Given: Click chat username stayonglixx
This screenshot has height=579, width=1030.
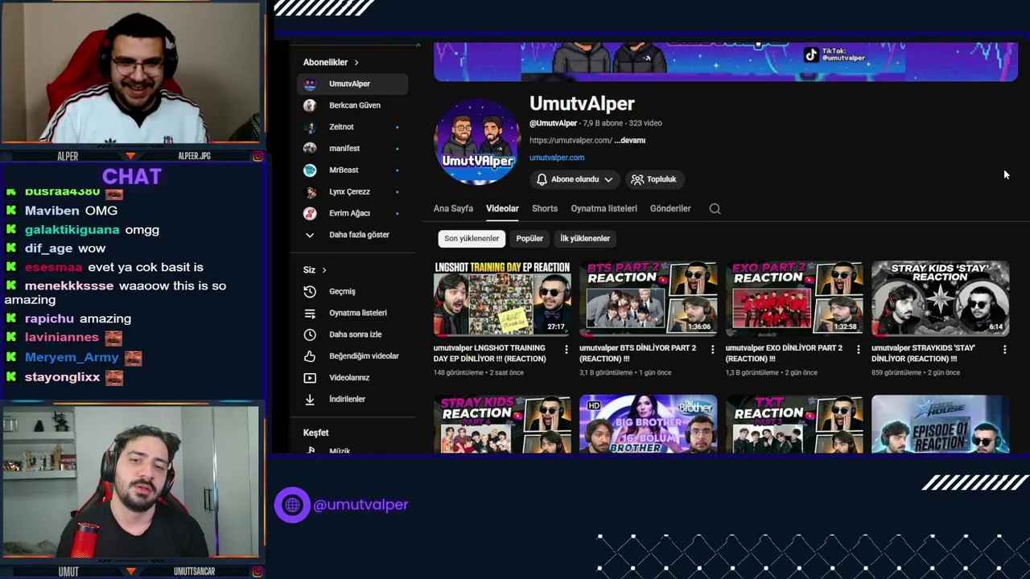Looking at the screenshot, I should 63,377.
